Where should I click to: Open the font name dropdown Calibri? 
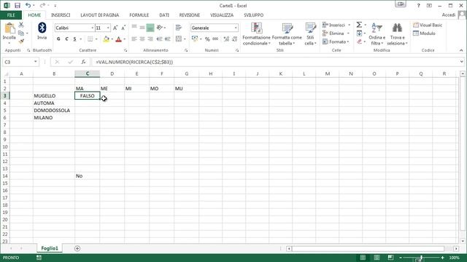[x=93, y=28]
